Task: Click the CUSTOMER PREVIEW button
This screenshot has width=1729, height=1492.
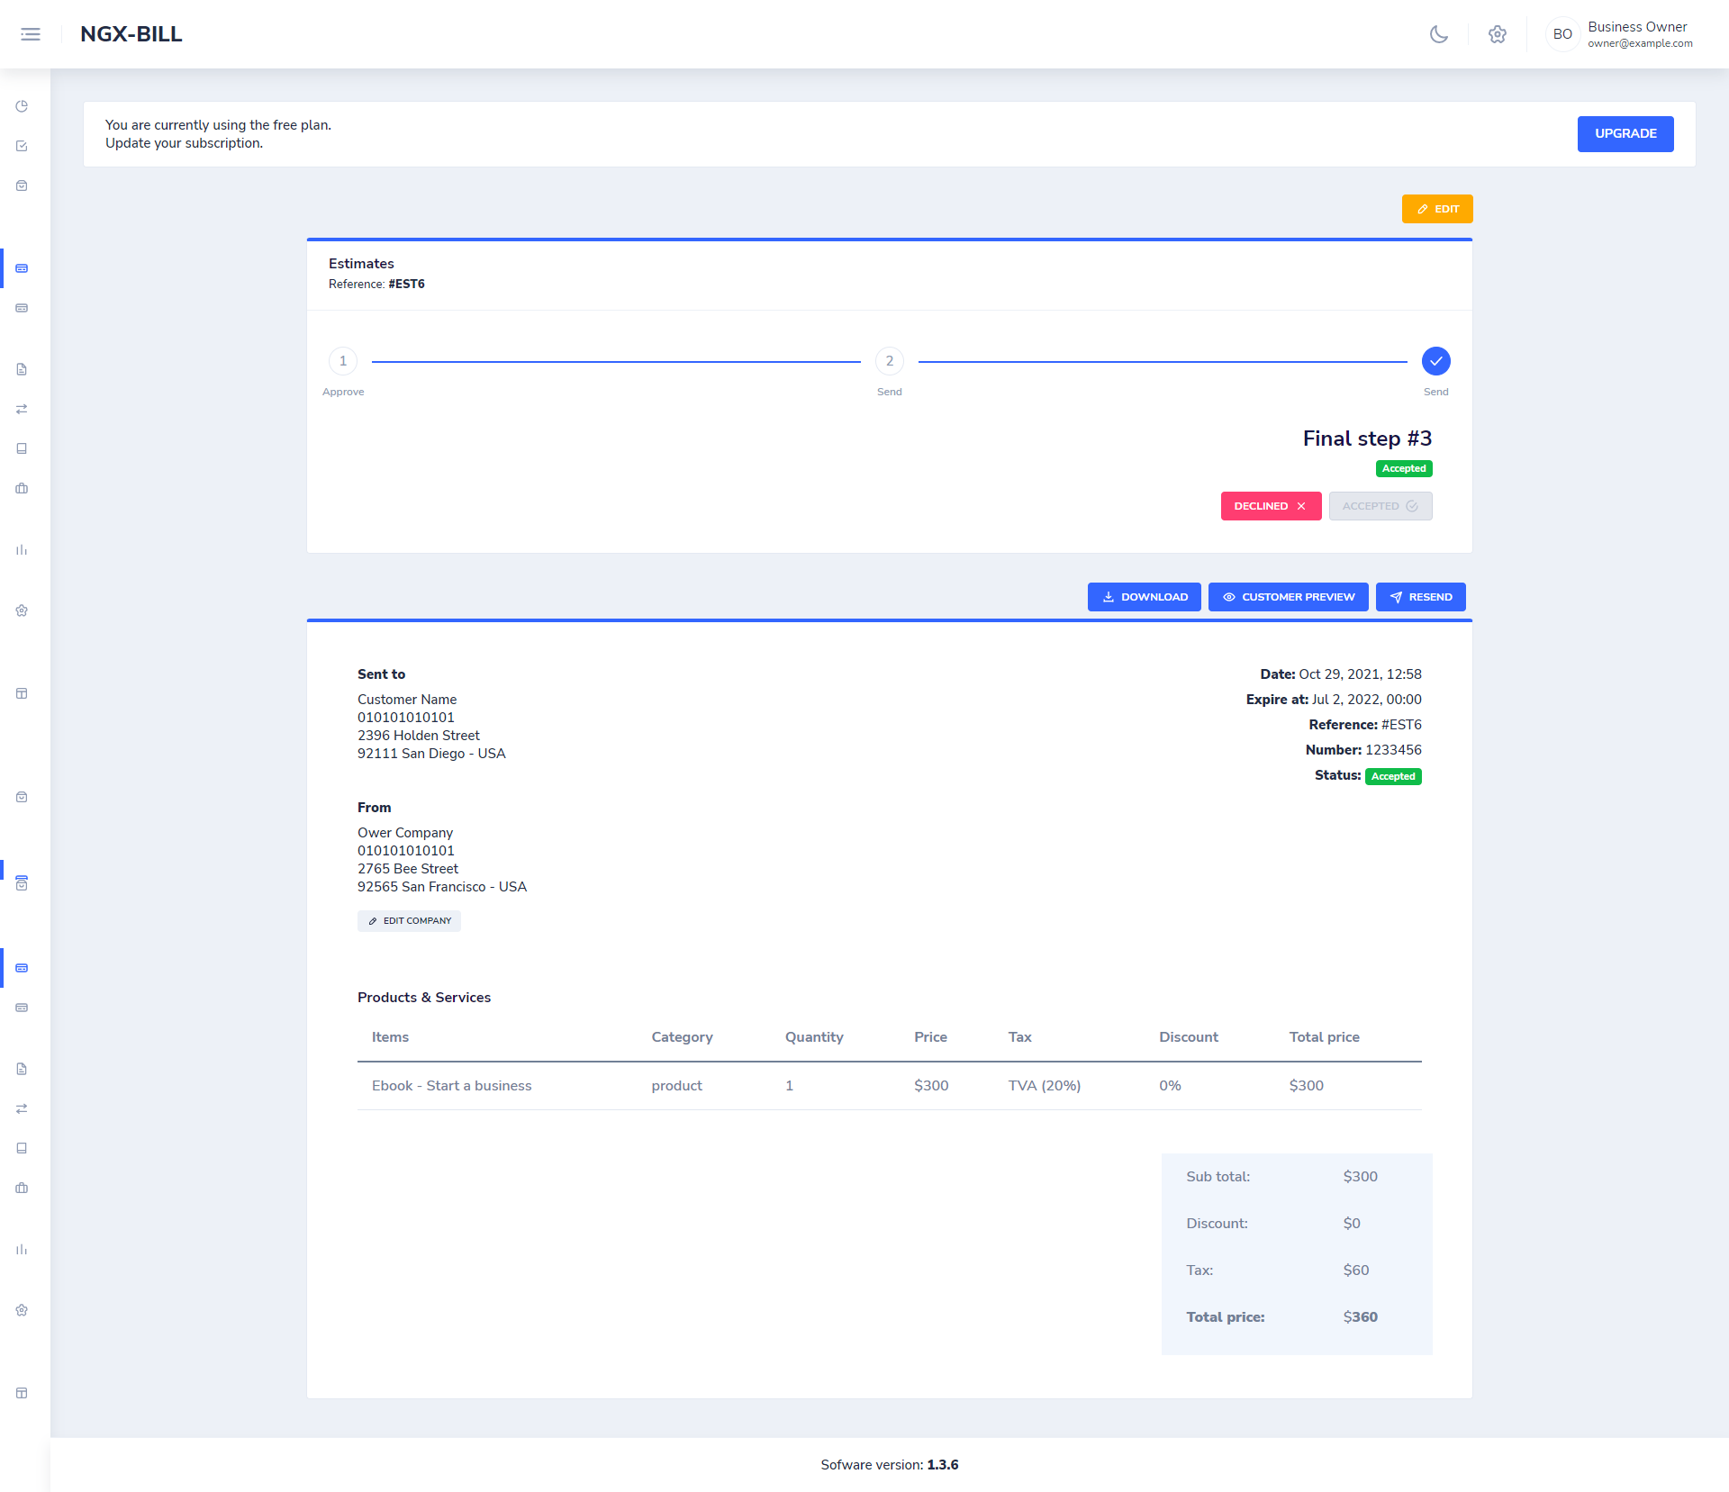Action: coord(1289,596)
